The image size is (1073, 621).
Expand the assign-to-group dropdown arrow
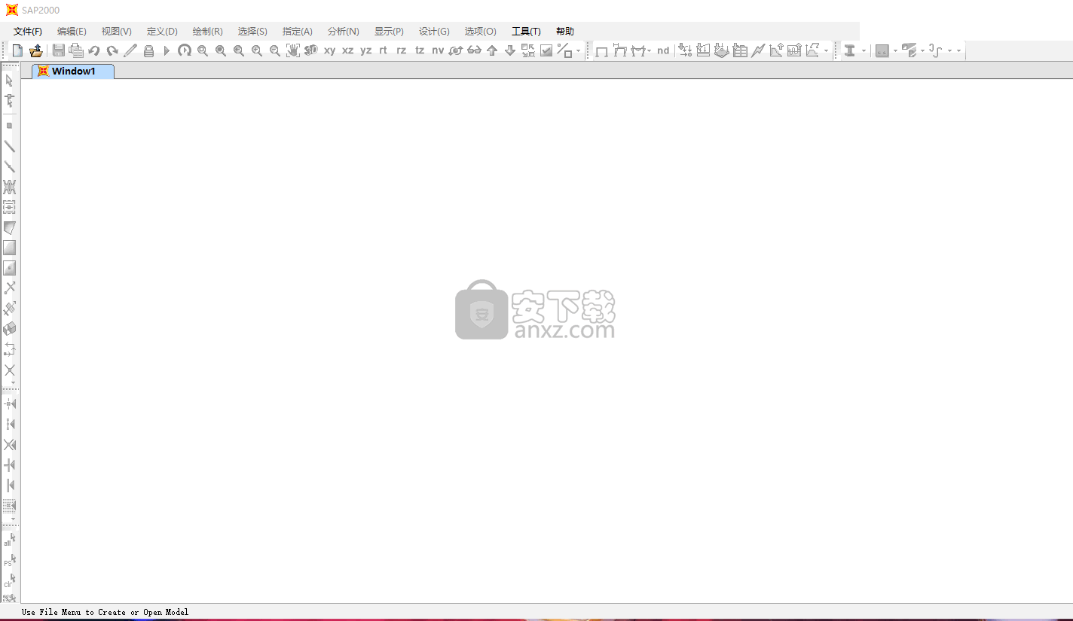(579, 51)
